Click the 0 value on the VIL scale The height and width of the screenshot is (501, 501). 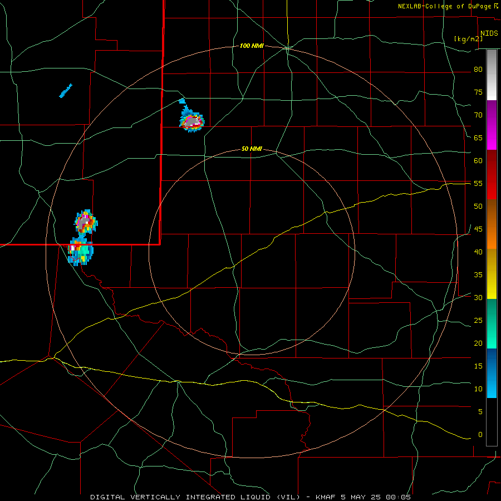point(480,435)
